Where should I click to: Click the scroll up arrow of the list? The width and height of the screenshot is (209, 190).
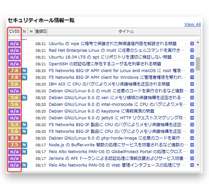tap(198, 43)
